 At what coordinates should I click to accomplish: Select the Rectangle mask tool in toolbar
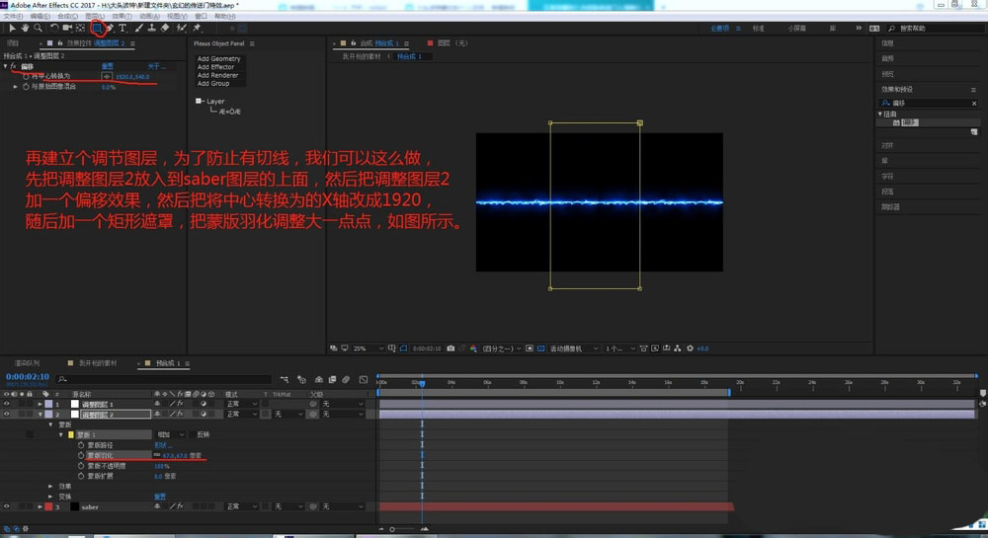coord(96,29)
